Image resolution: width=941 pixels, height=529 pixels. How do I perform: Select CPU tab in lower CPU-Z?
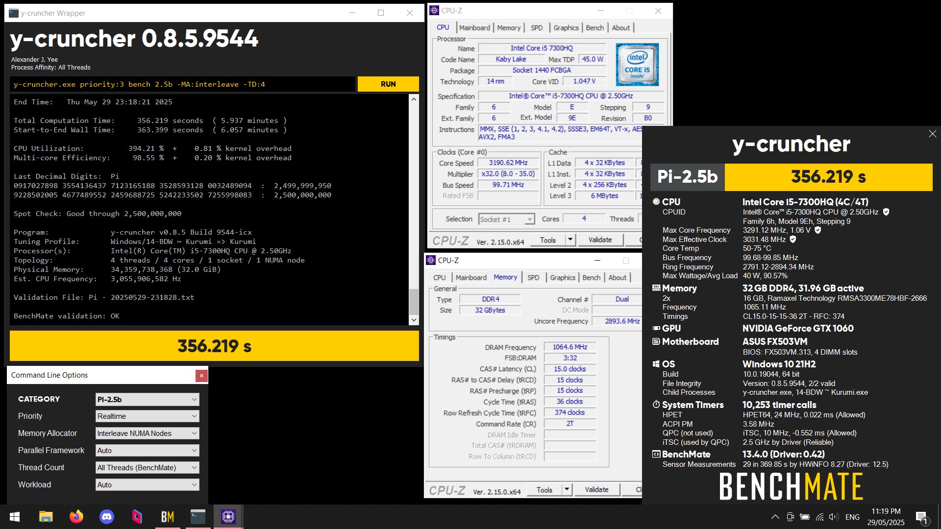tap(440, 278)
